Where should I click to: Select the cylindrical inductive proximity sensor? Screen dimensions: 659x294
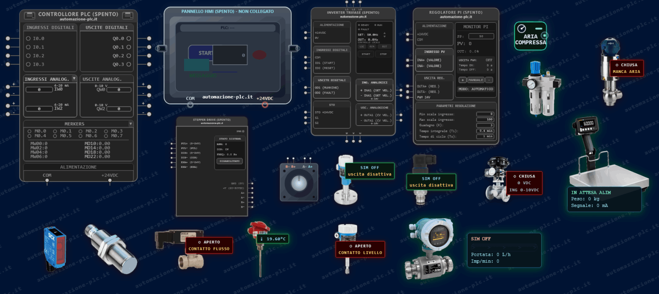click(111, 249)
